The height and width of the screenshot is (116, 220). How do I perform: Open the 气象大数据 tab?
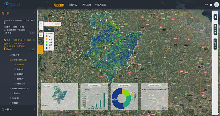pos(100,5)
